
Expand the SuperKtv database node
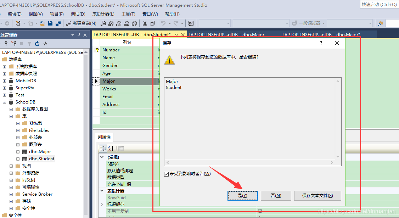[x=4, y=88]
